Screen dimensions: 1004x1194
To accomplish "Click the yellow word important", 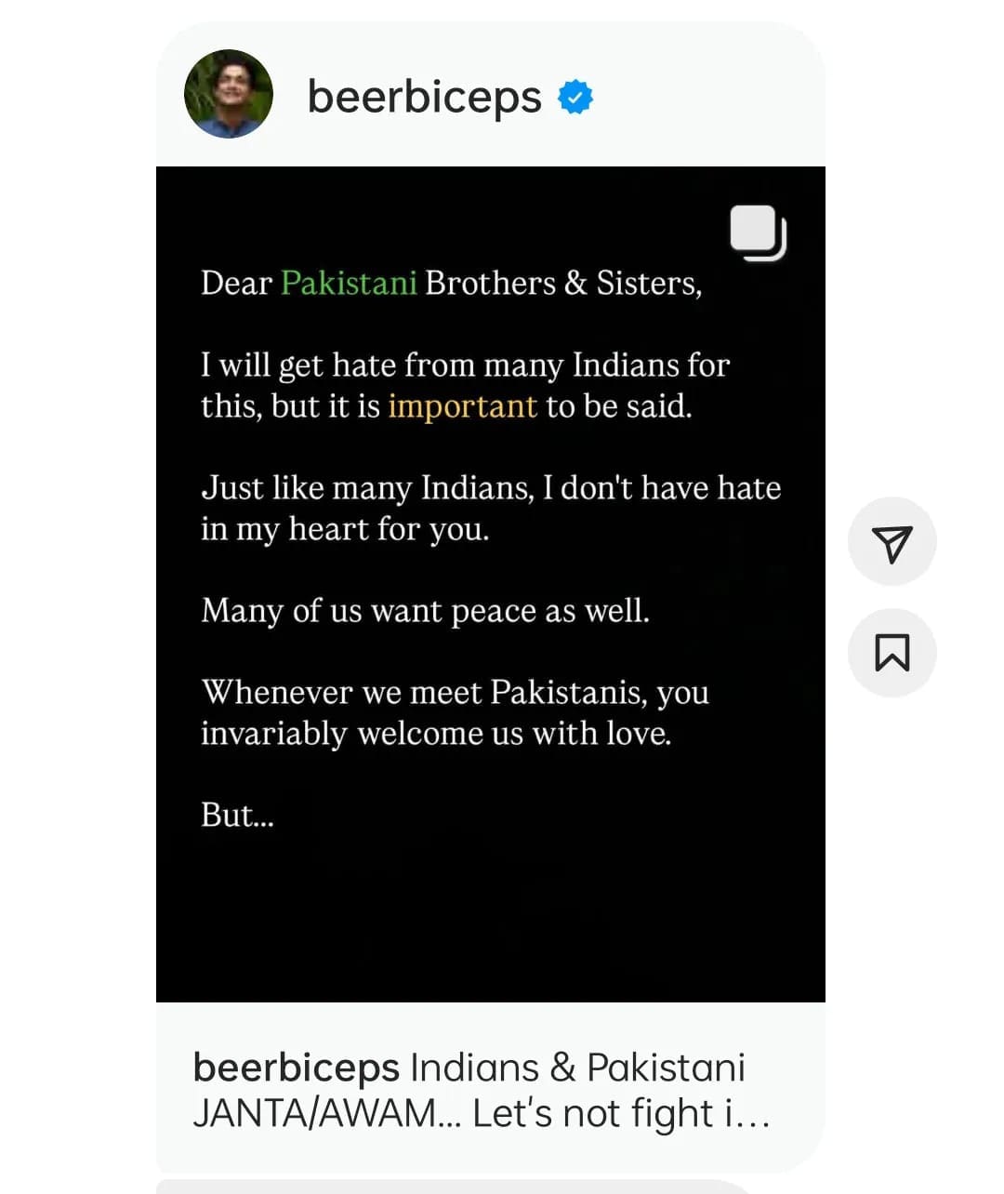I will pyautogui.click(x=462, y=406).
